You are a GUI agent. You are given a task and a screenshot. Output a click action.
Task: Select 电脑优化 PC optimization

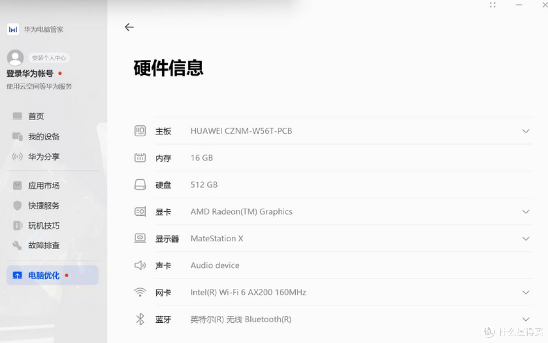pyautogui.click(x=52, y=275)
